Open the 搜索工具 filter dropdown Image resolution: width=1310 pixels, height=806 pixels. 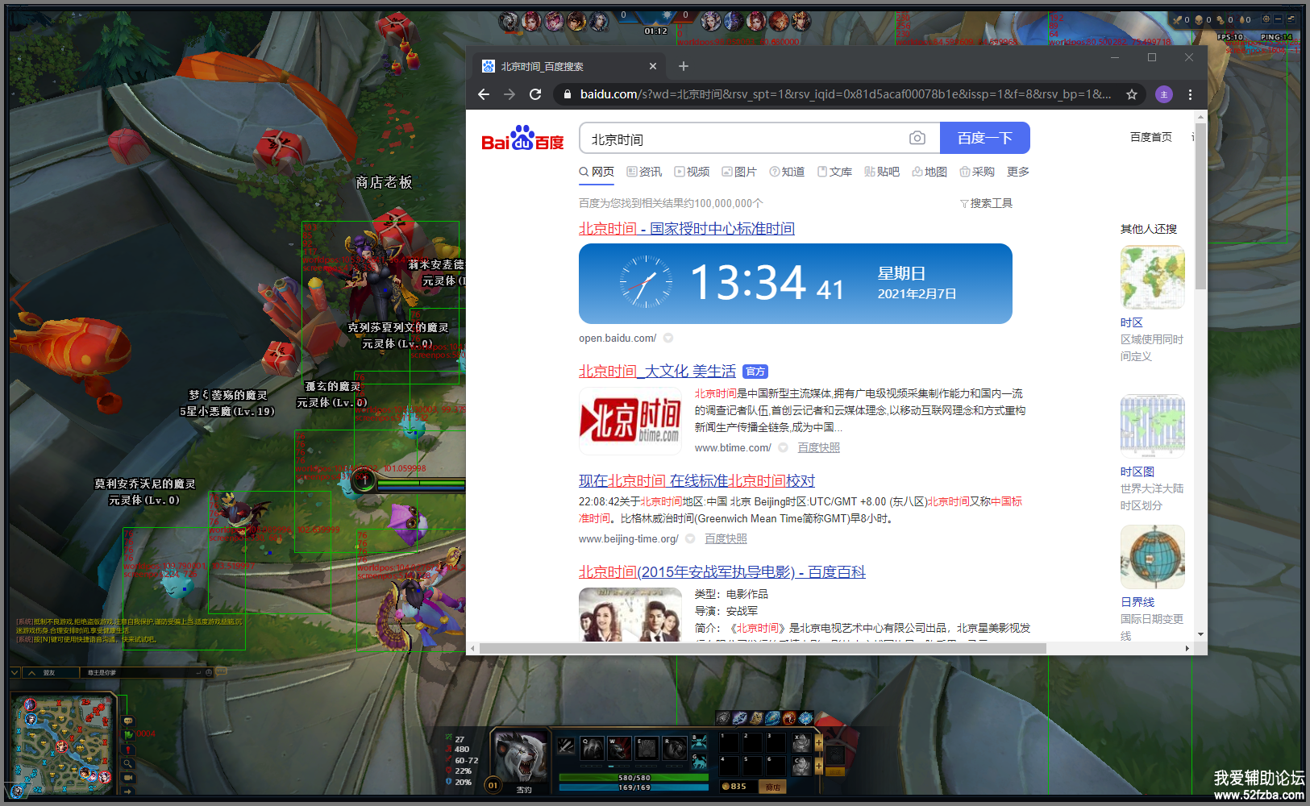pos(986,203)
